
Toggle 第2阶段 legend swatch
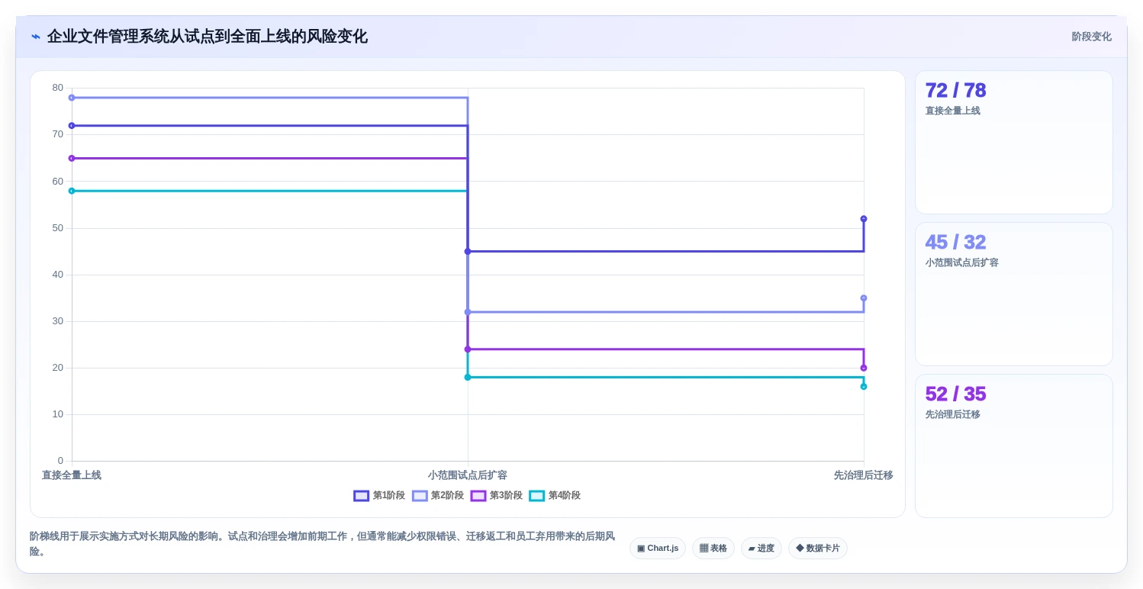[x=420, y=496]
